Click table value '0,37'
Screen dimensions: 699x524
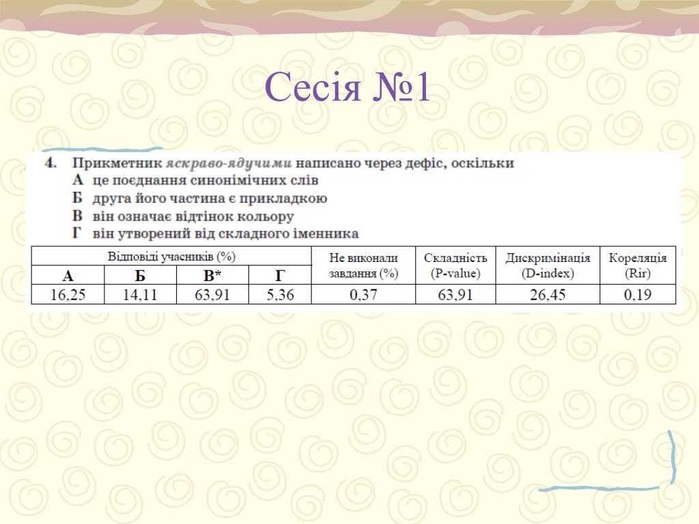363,295
